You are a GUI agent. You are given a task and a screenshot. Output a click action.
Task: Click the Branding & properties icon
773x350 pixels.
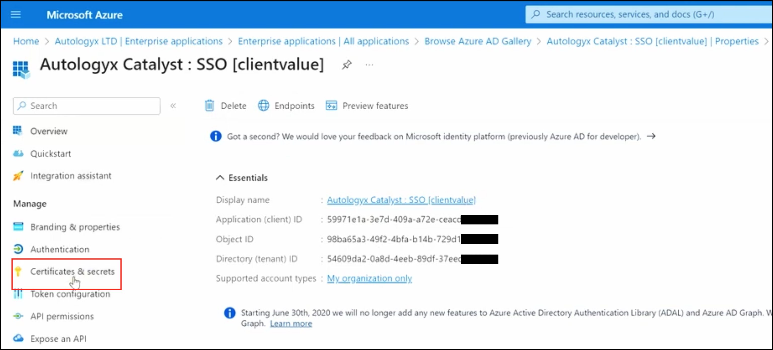coord(18,227)
